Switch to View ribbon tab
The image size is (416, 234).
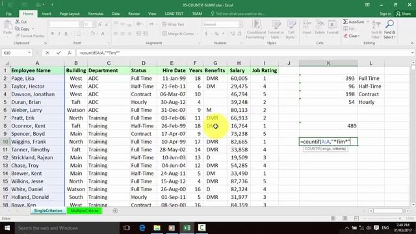pyautogui.click(x=152, y=14)
